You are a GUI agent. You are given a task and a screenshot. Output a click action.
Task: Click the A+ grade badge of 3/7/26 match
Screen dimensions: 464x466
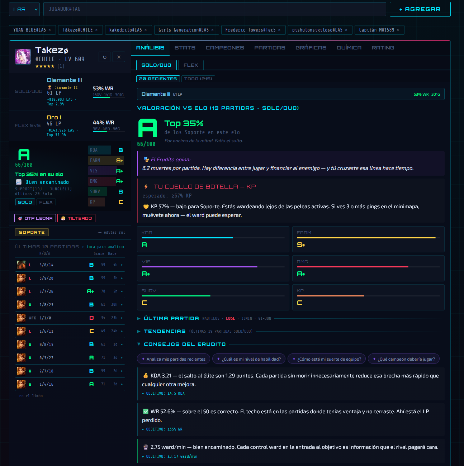pyautogui.click(x=90, y=291)
